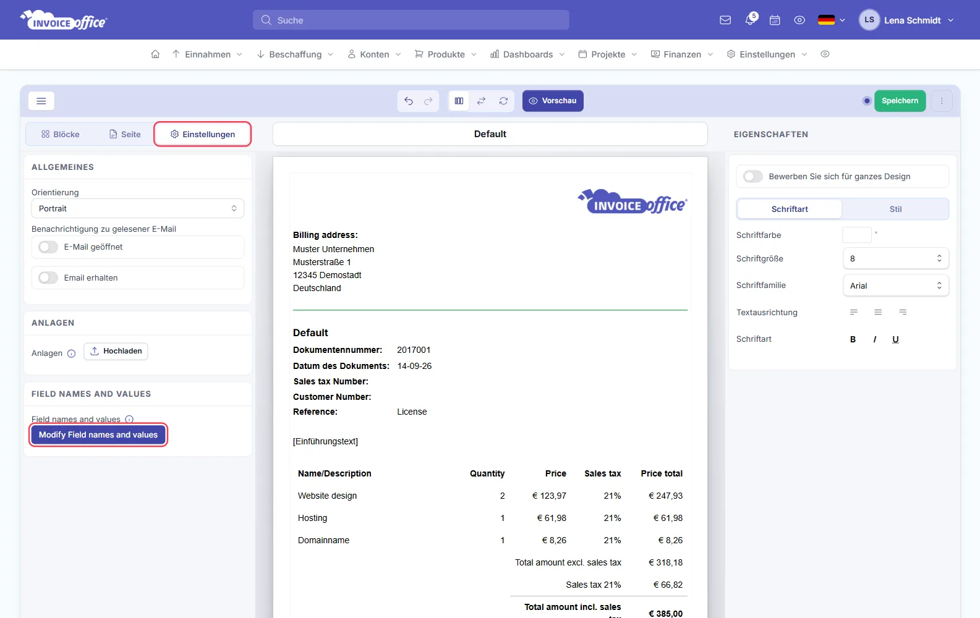Open Schriftfarbe color swatch
Image resolution: width=980 pixels, height=618 pixels.
[x=857, y=235]
